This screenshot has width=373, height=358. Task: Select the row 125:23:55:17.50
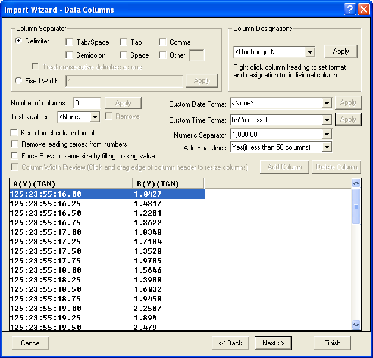coord(107,251)
